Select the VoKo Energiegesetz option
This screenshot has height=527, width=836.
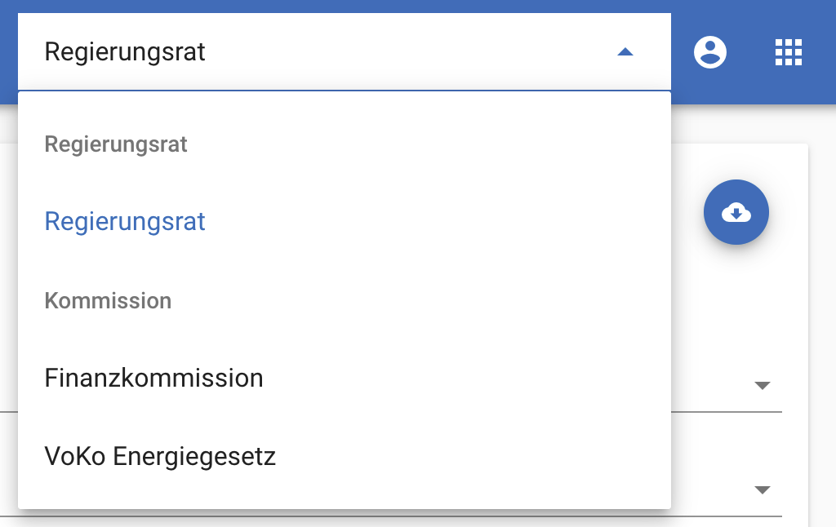160,457
